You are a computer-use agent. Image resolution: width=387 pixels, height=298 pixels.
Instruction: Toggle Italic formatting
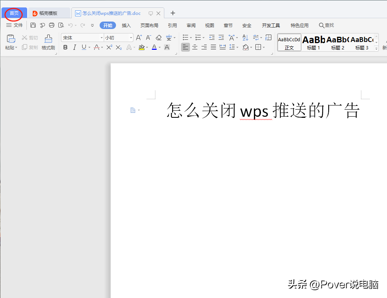pyautogui.click(x=74, y=47)
